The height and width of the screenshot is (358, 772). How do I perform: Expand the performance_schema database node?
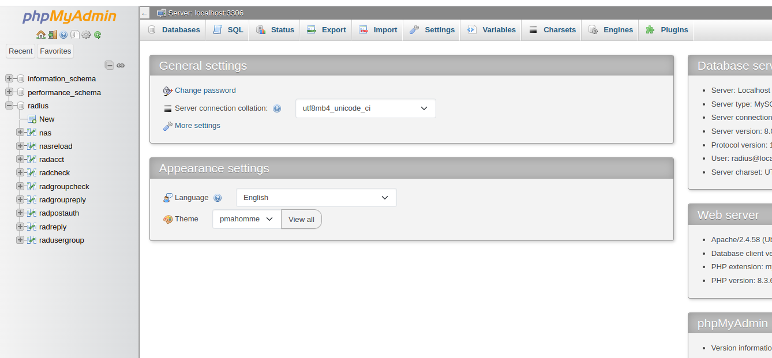tap(9, 92)
